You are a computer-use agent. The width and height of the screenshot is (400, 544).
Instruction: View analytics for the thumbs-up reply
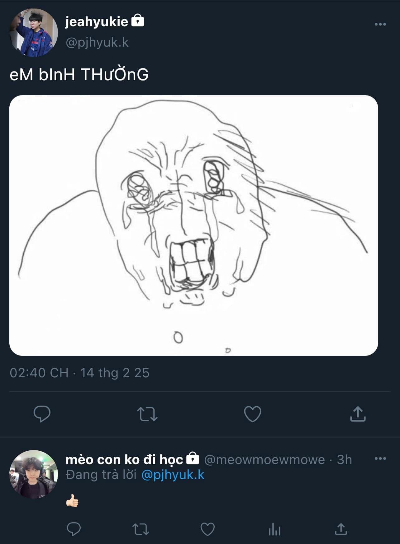pos(274,529)
